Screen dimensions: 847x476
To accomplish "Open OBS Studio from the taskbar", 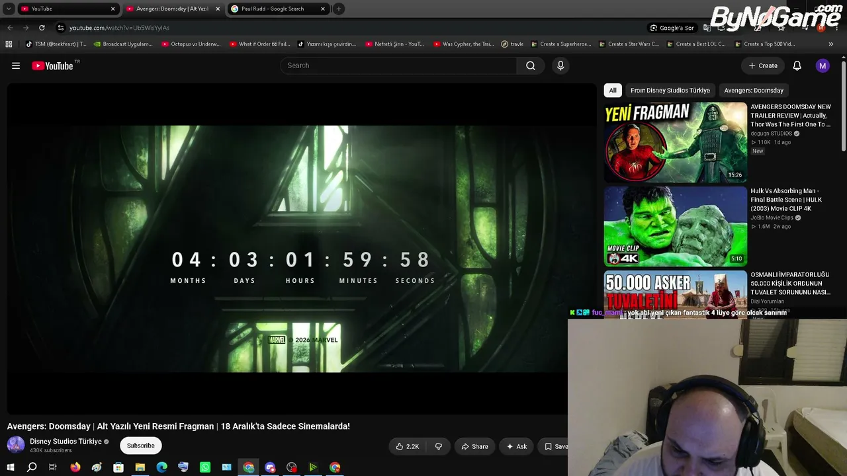I will 292,467.
